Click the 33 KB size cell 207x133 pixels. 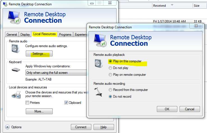coord(197,21)
